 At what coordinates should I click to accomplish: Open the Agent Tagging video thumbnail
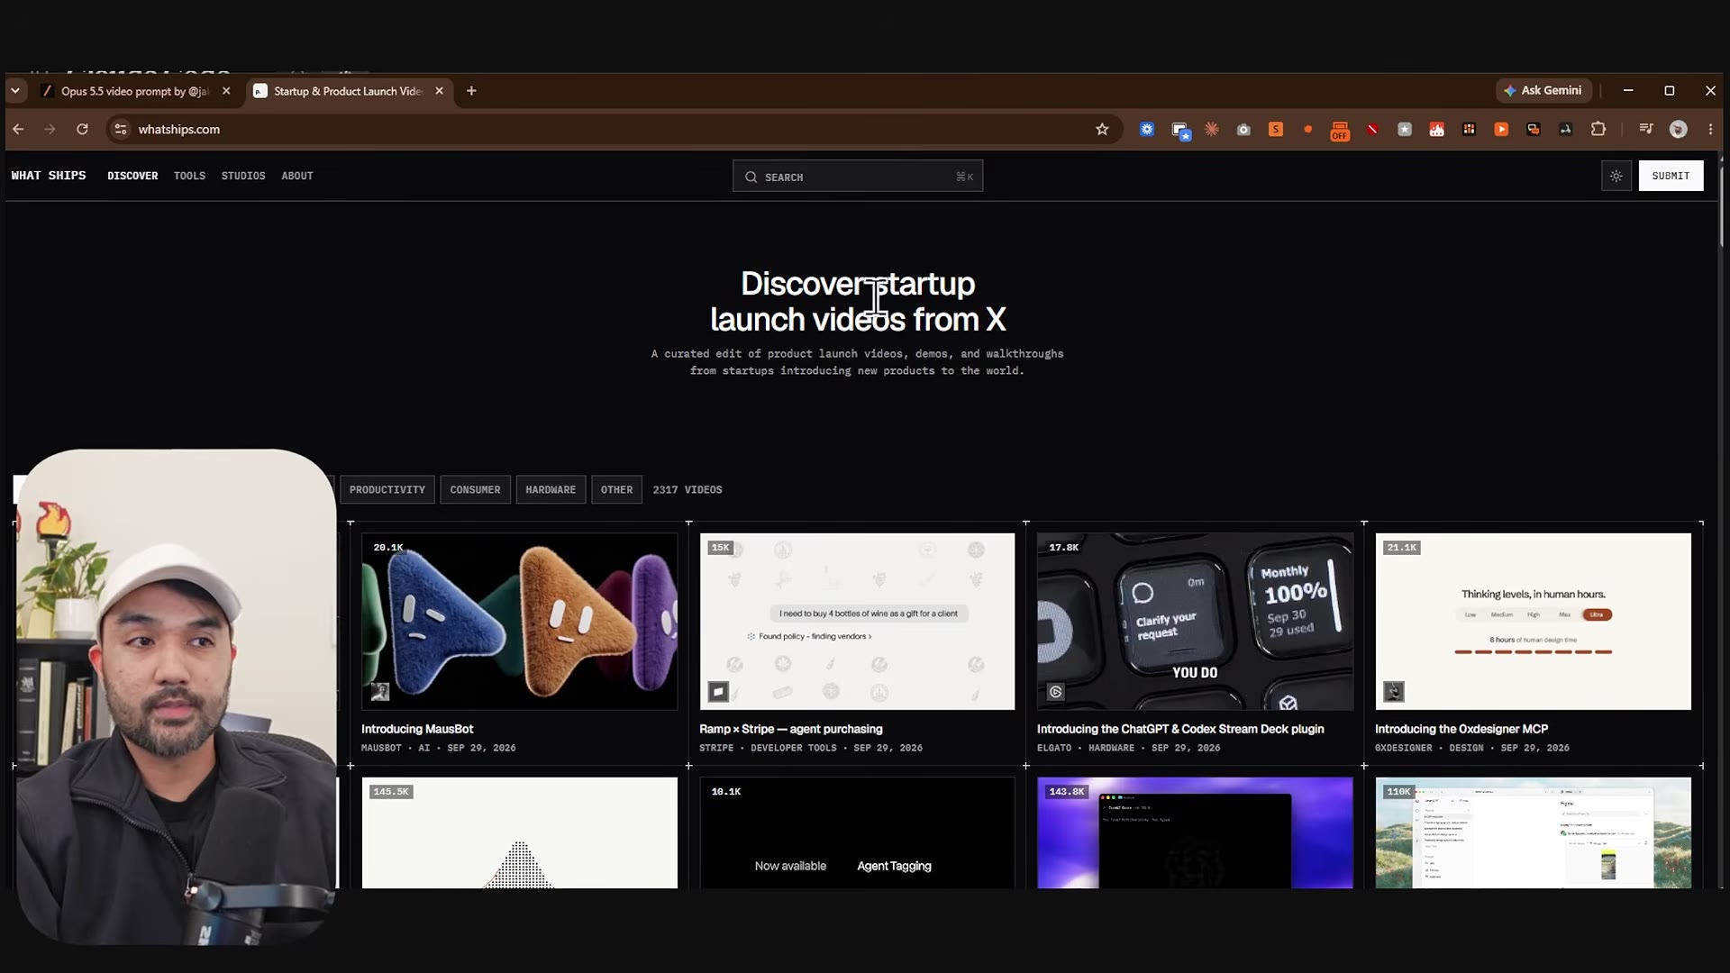click(857, 832)
